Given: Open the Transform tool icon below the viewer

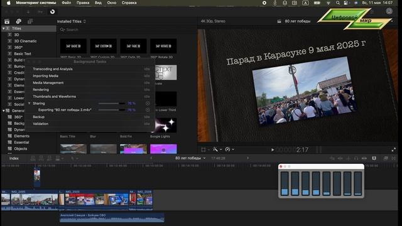Looking at the screenshot, I should point(204,149).
